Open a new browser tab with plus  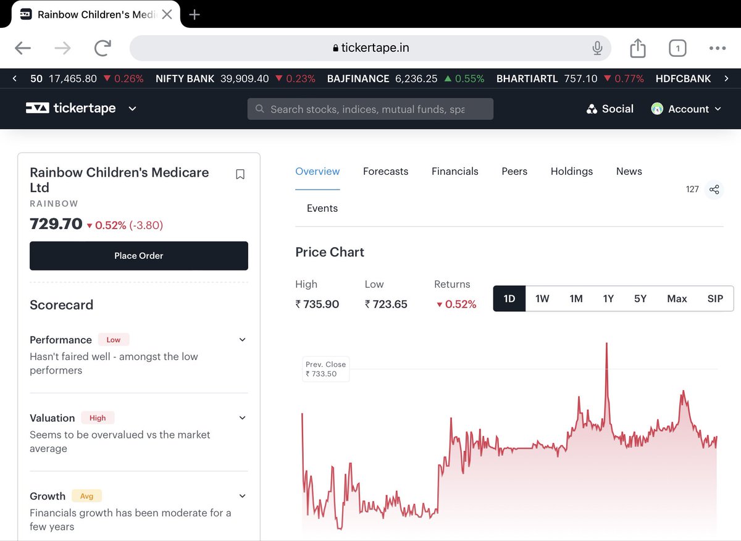(x=195, y=14)
